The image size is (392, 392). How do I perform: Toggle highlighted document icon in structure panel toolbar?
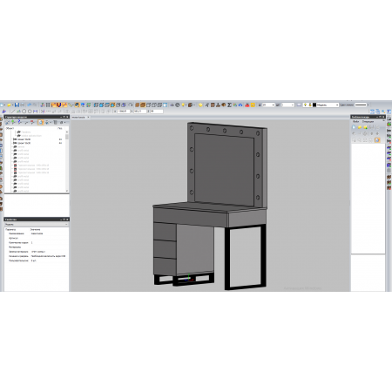(x=41, y=122)
